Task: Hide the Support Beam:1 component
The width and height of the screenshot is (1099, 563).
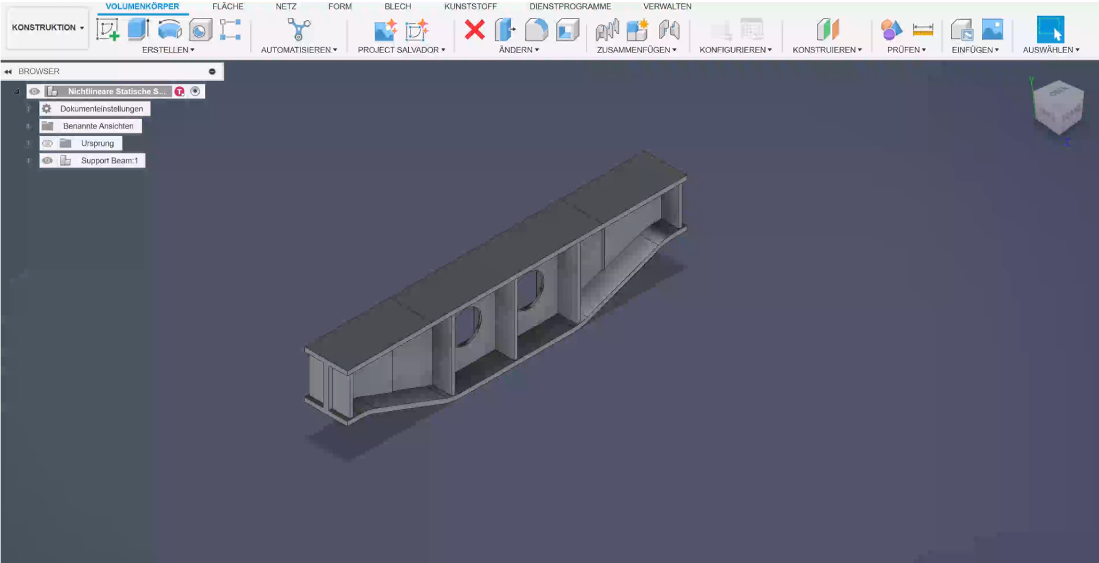Action: tap(47, 161)
